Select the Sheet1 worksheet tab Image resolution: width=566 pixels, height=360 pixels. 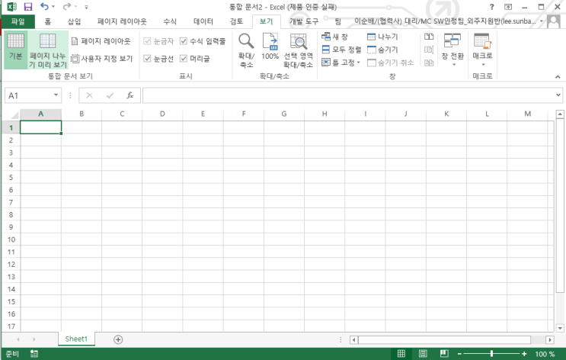pos(76,339)
